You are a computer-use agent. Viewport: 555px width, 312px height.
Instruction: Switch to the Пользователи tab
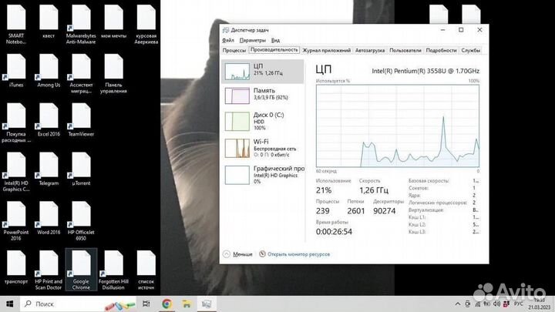[x=405, y=50]
